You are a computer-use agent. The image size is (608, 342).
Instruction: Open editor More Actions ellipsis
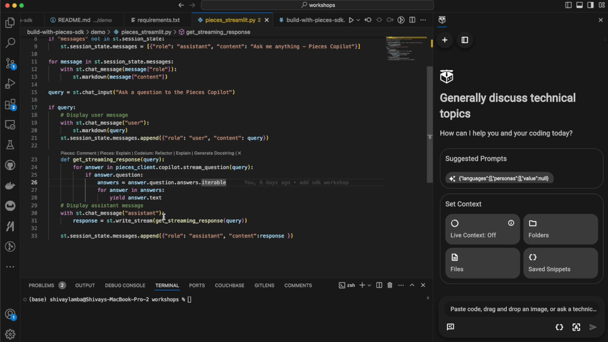(x=423, y=20)
